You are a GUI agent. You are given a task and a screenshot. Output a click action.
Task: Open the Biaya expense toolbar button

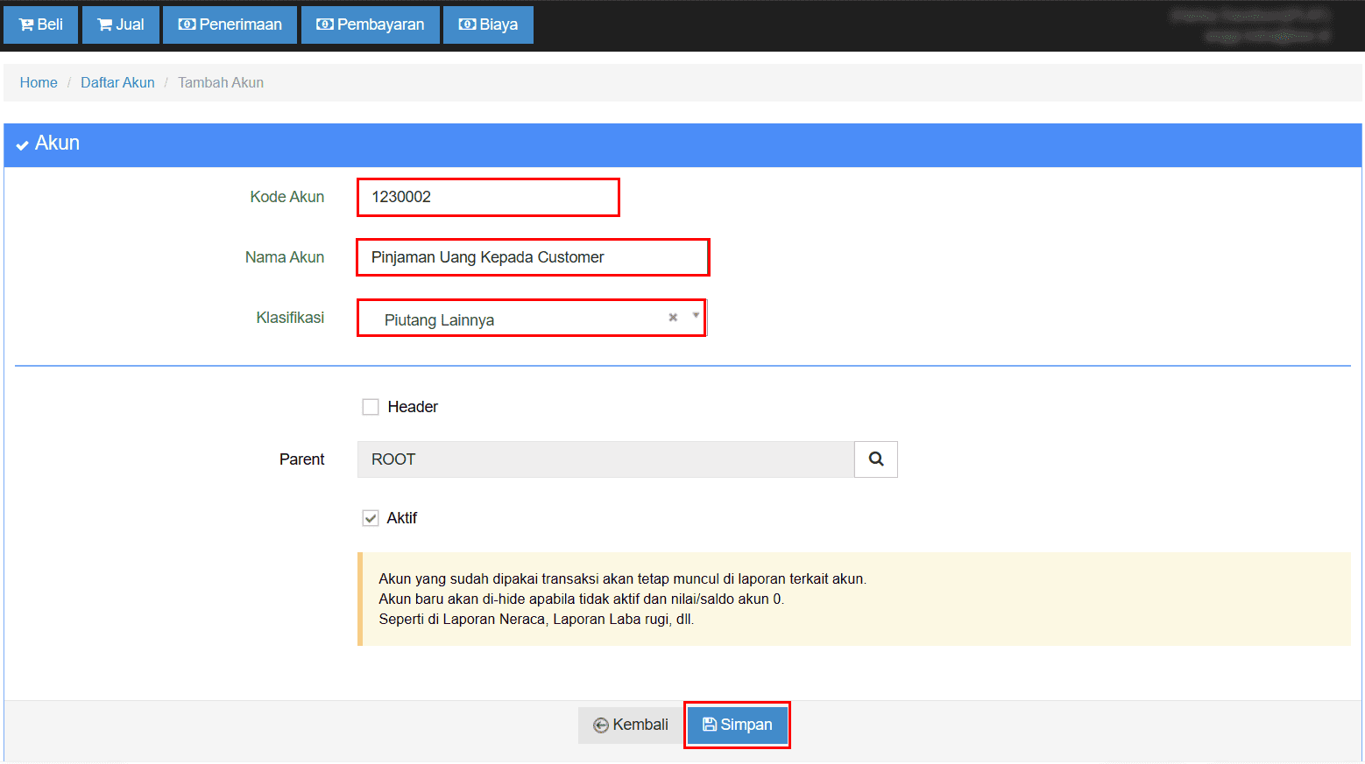(488, 25)
